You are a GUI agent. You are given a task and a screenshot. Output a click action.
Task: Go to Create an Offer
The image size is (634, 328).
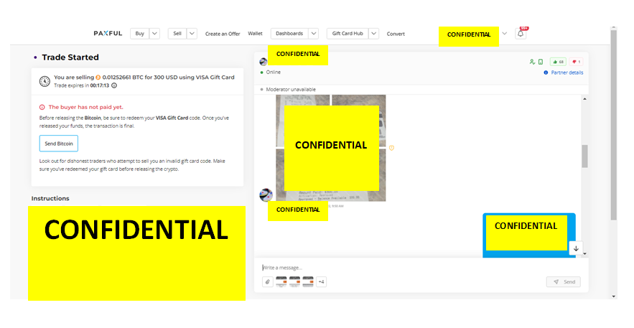coord(223,34)
